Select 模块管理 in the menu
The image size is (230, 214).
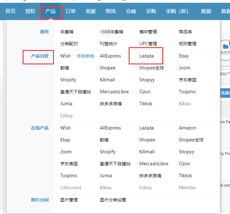coord(148,32)
